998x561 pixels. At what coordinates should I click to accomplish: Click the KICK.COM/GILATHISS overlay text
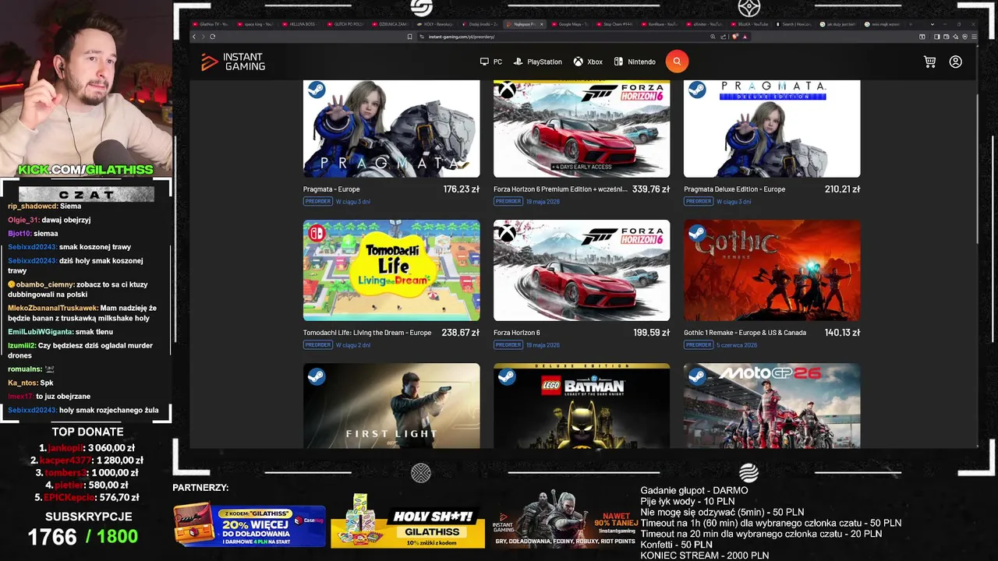[x=86, y=170]
